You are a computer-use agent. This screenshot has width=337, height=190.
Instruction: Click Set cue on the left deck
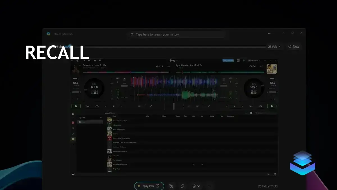coord(87,106)
